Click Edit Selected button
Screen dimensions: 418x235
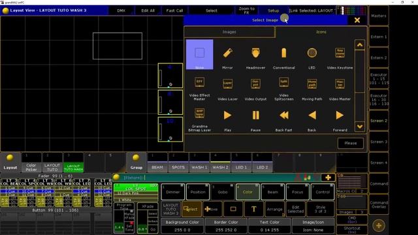pyautogui.click(x=295, y=209)
